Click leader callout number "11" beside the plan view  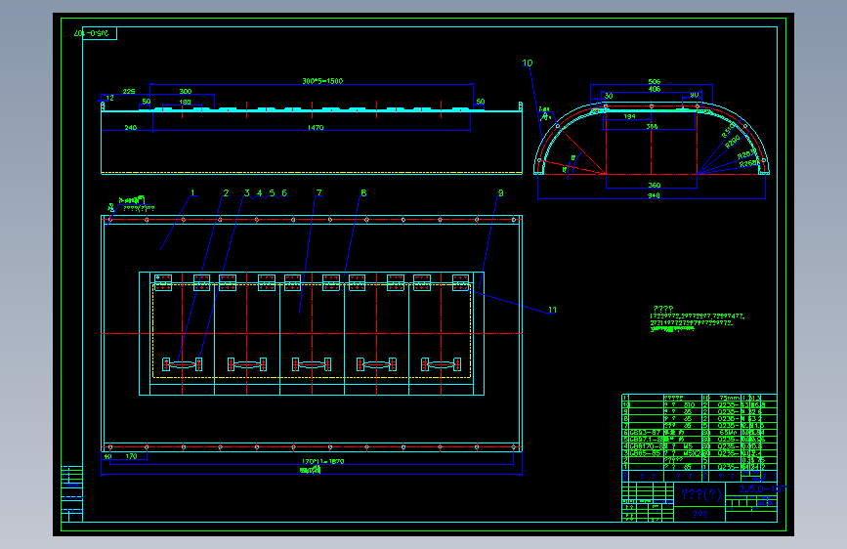[x=552, y=310]
